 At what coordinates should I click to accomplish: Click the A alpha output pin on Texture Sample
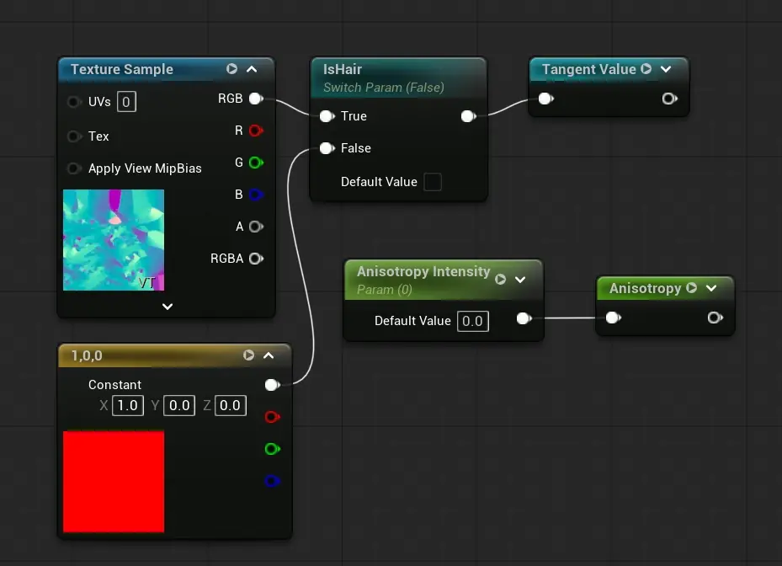point(256,227)
